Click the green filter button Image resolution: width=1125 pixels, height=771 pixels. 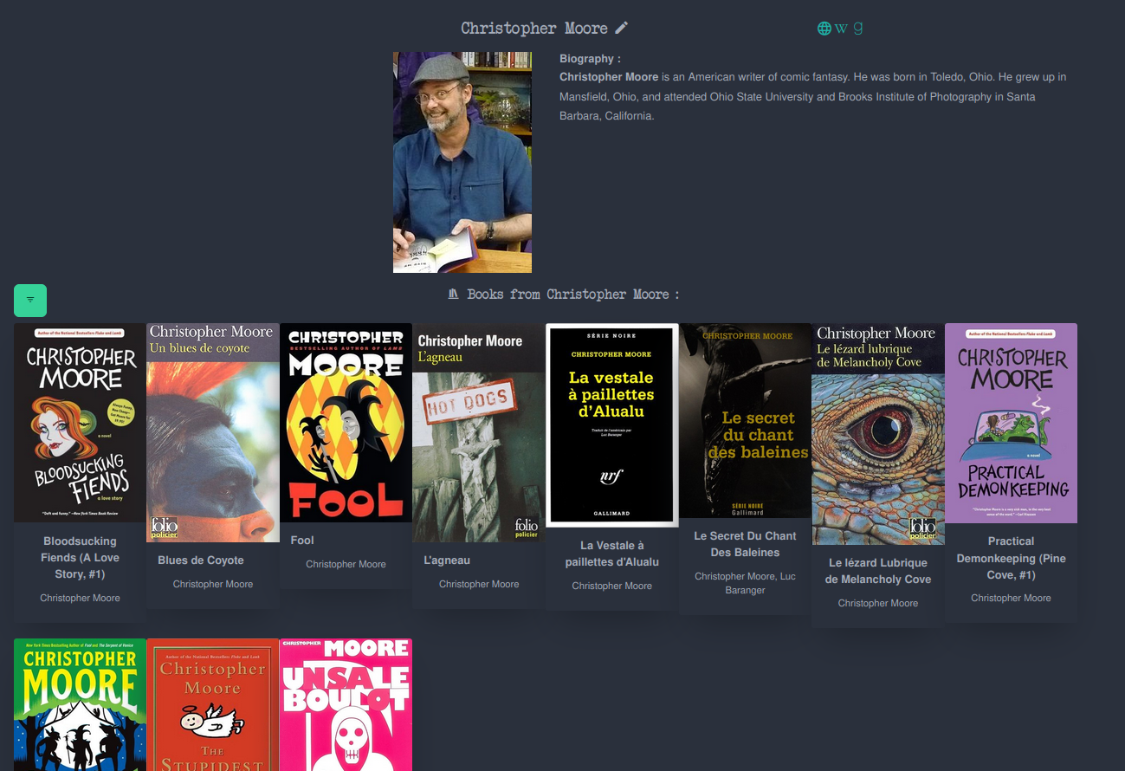tap(30, 301)
